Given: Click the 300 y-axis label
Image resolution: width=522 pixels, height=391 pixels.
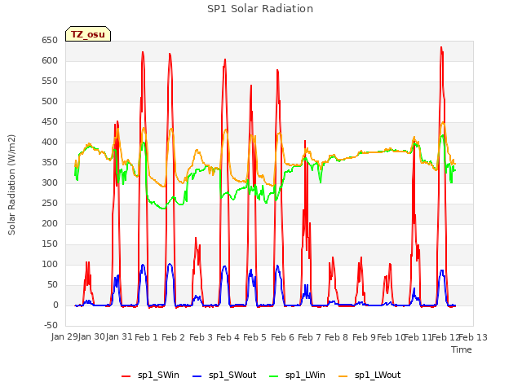Looking at the screenshot, I should (50, 182).
